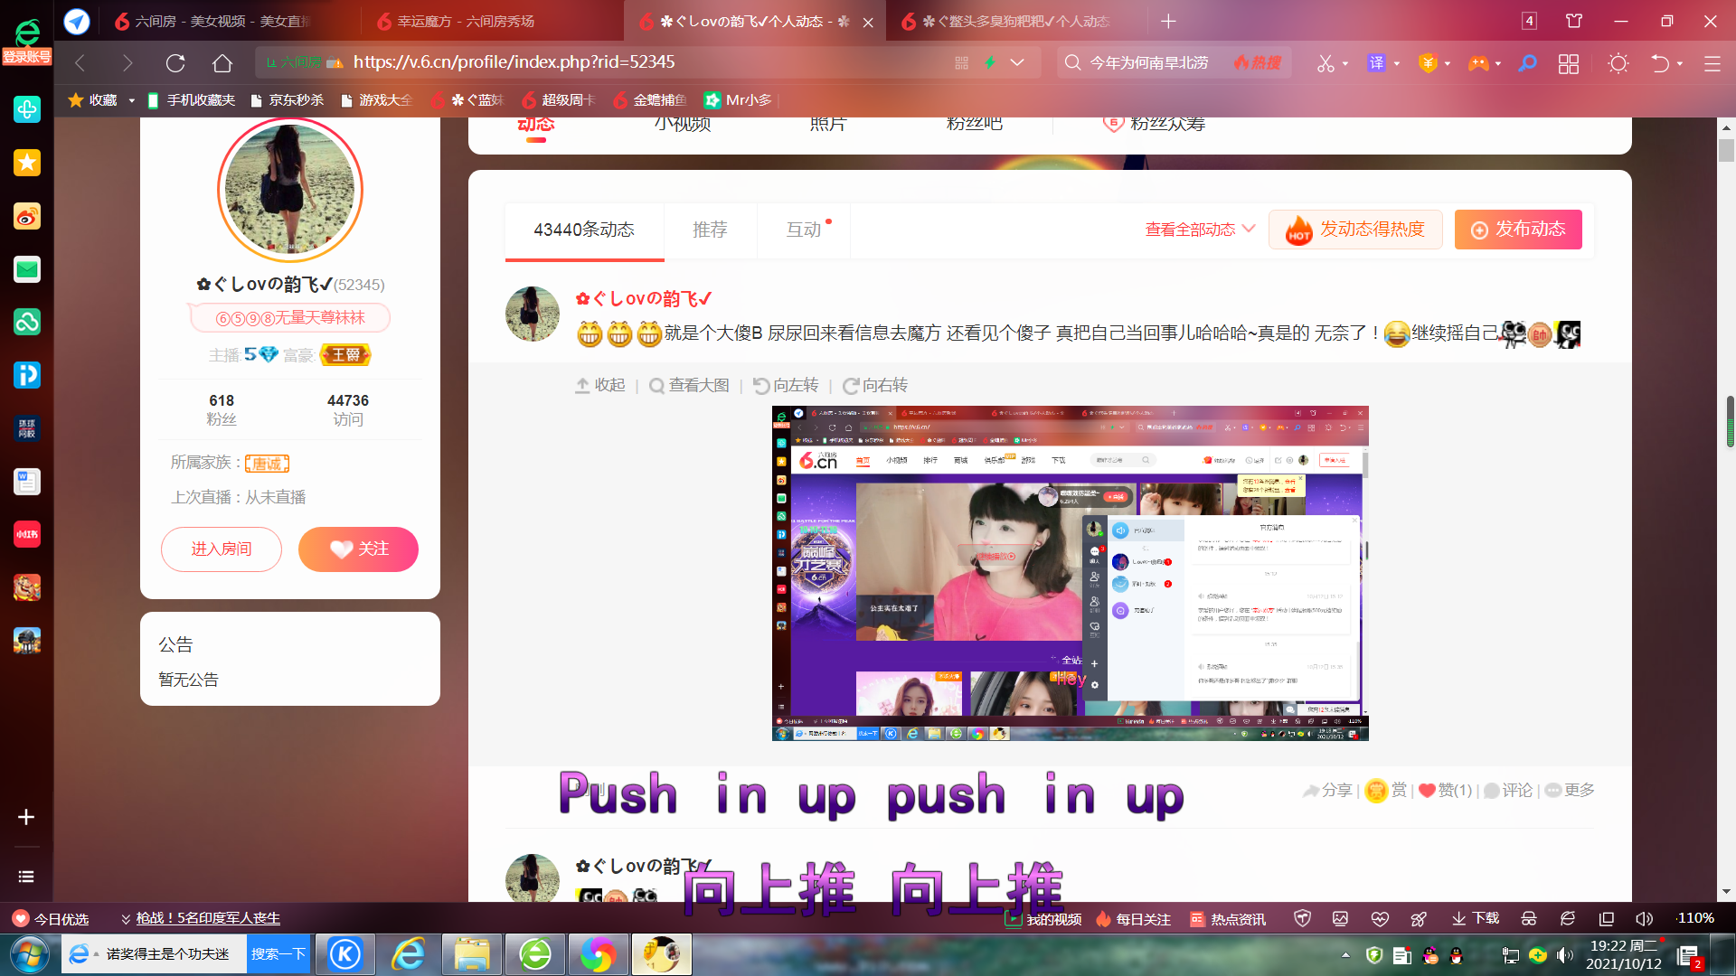The height and width of the screenshot is (976, 1736).
Task: Click the new tab plus button
Action: coord(1168,21)
